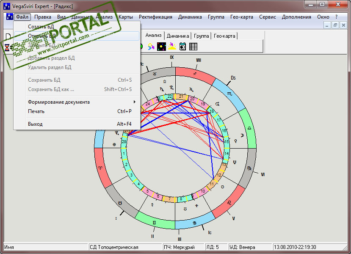Screen dimensions: 351x254
Task: Click the new document icon in toolbar
Action: pyautogui.click(x=8, y=36)
